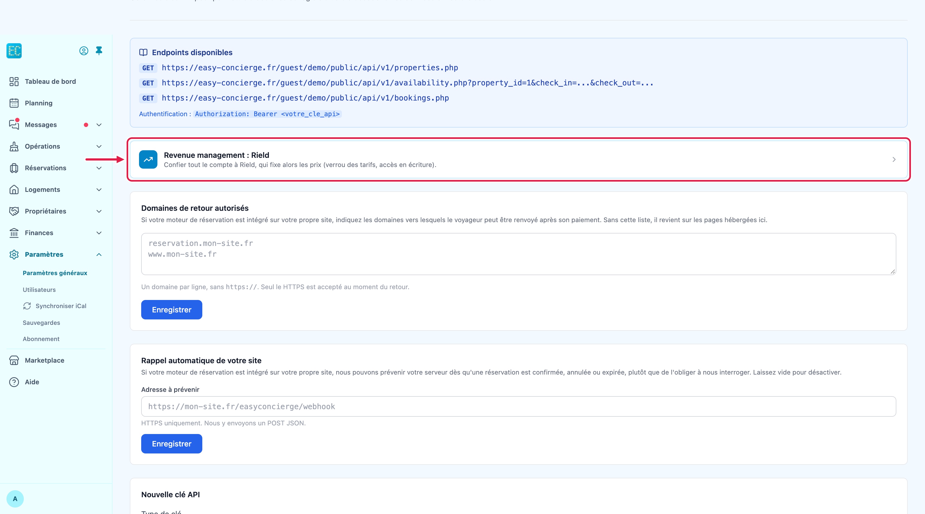Expand the Messages submenu chevron

(x=99, y=125)
